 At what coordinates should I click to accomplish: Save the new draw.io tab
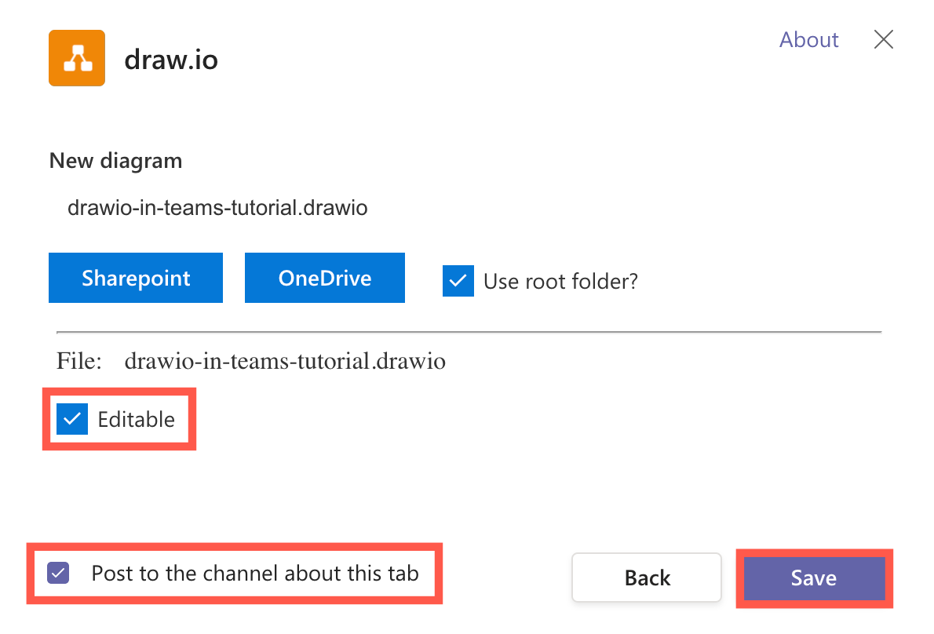pyautogui.click(x=813, y=578)
